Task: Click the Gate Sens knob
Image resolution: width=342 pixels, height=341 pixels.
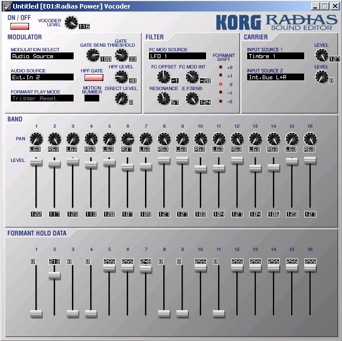Action: [x=92, y=55]
